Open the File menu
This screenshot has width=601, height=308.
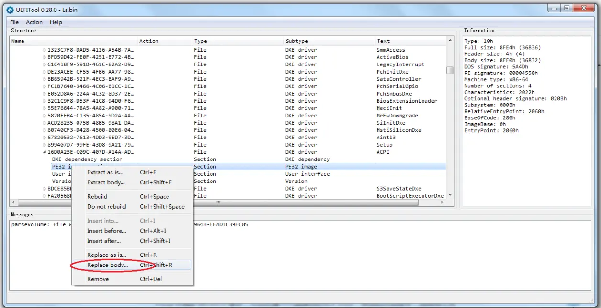click(14, 22)
